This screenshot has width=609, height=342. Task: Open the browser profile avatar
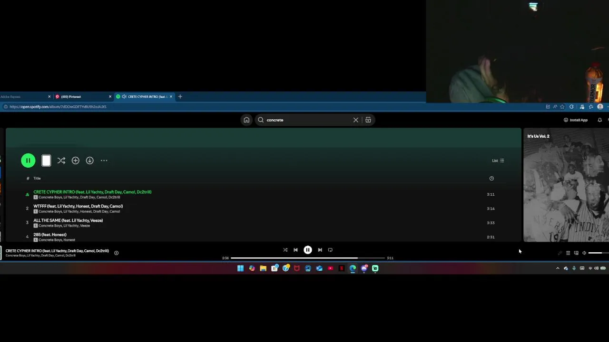click(600, 107)
